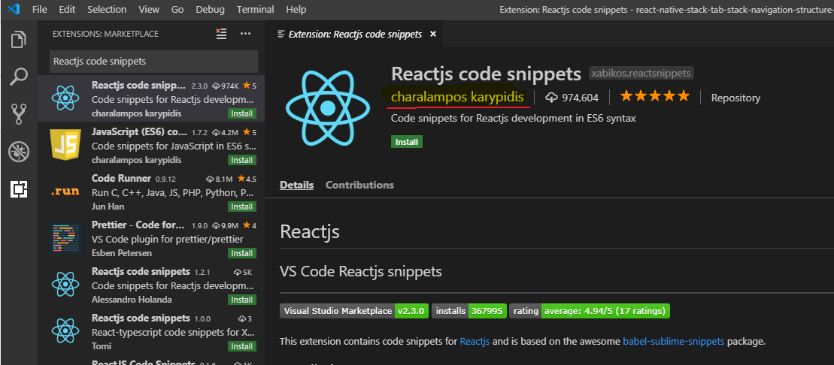Select the Extension: Reactjs code snippets tab
834x365 pixels.
point(354,34)
